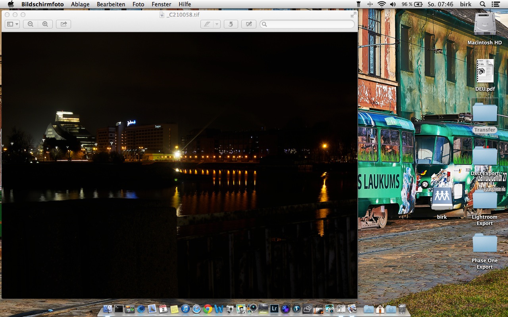Zoom in on the image
The height and width of the screenshot is (317, 508).
45,24
